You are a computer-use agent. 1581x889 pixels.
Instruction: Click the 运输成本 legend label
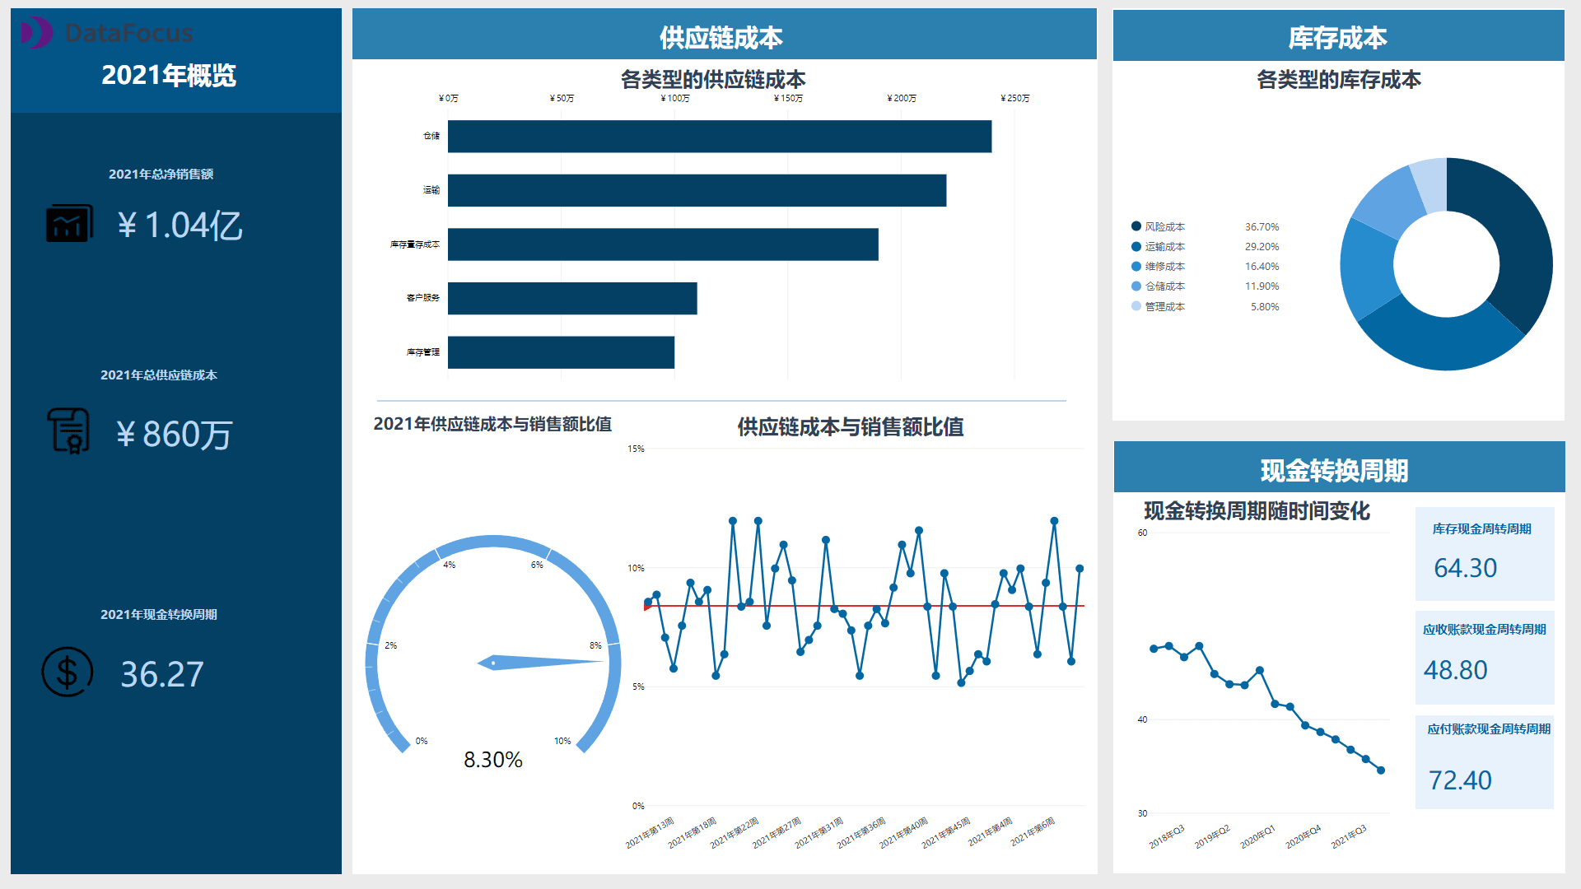tap(1165, 246)
